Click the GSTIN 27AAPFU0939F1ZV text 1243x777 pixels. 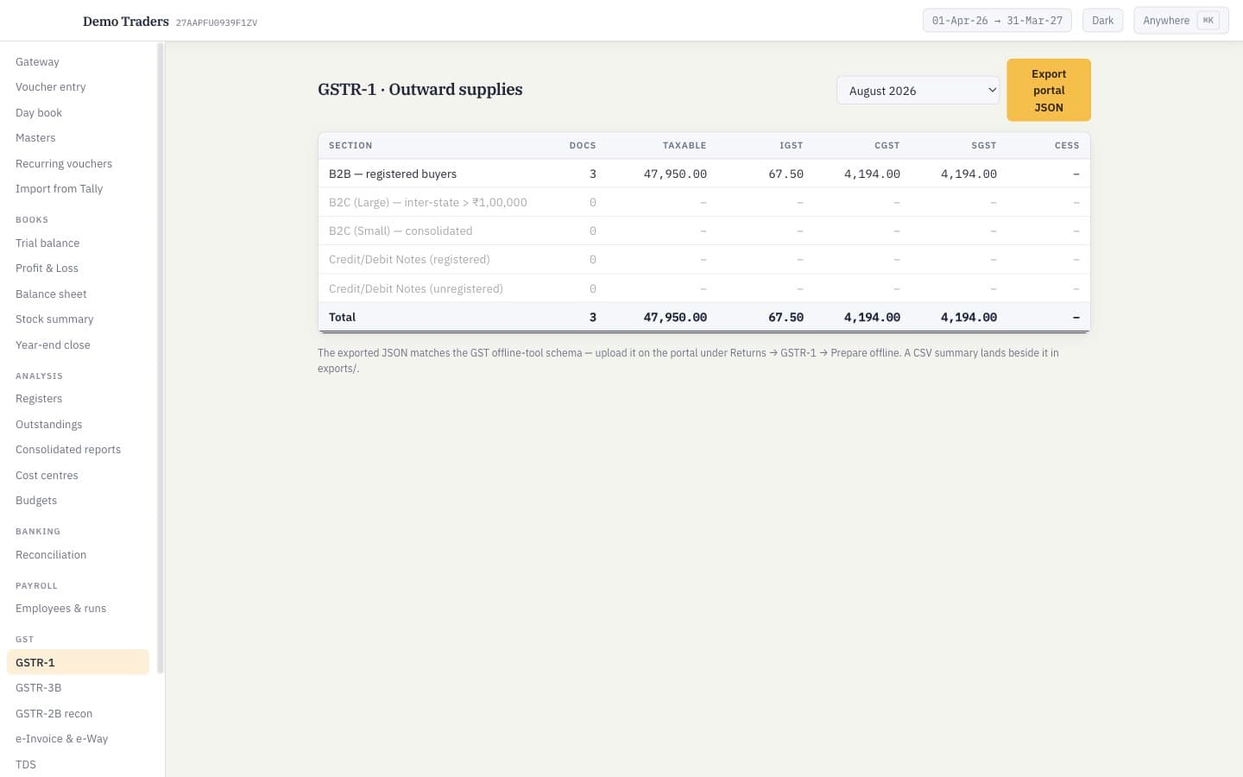pos(217,22)
